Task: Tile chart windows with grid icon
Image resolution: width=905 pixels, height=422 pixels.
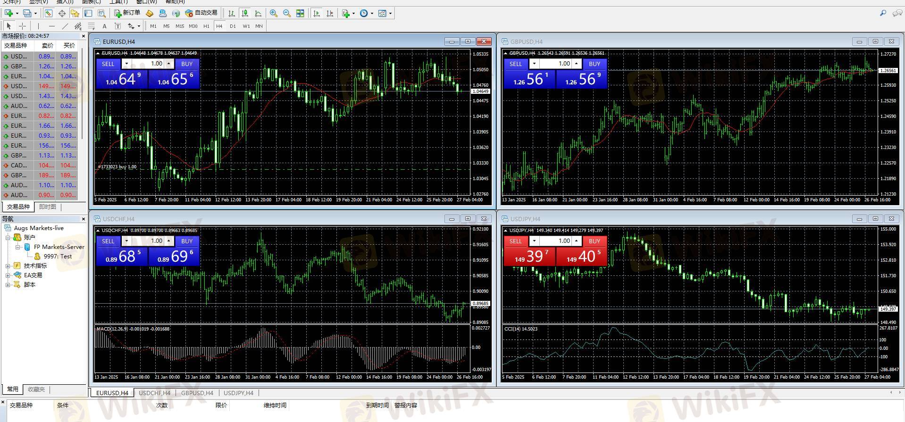Action: (x=300, y=13)
